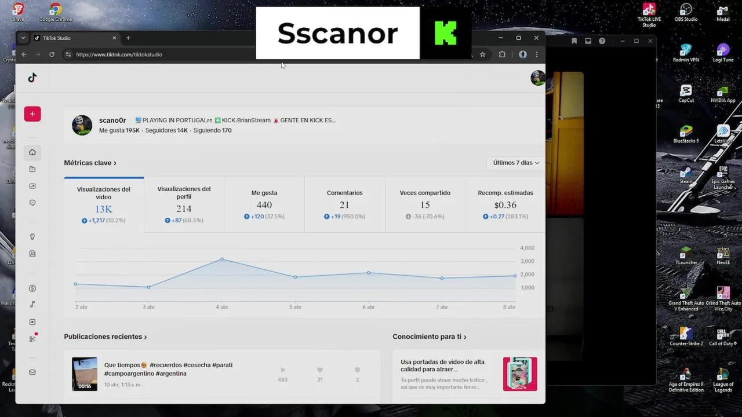Expand Conocimiento para ti section
The width and height of the screenshot is (742, 417).
click(430, 336)
